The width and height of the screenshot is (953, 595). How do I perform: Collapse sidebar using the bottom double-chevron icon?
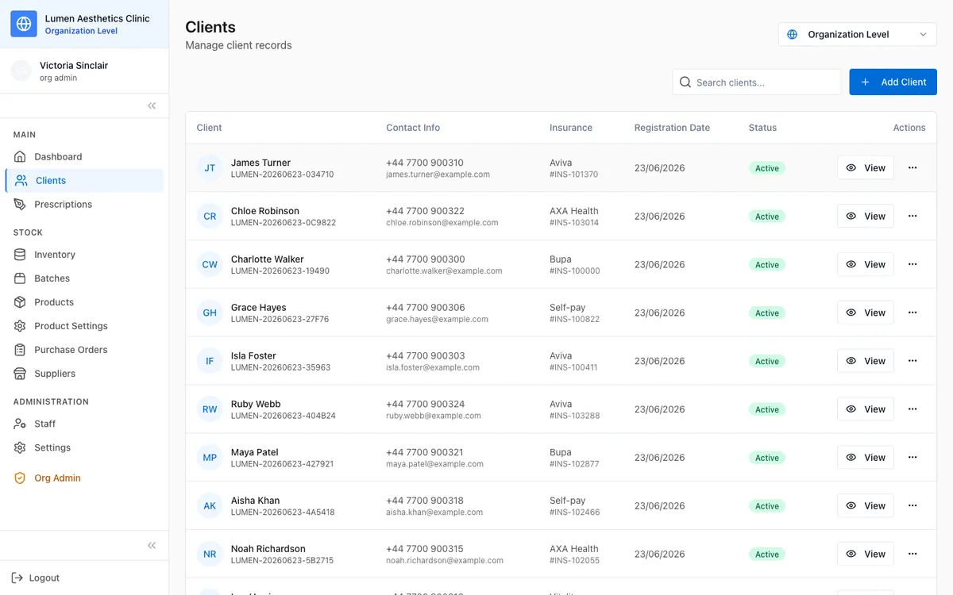(x=152, y=545)
